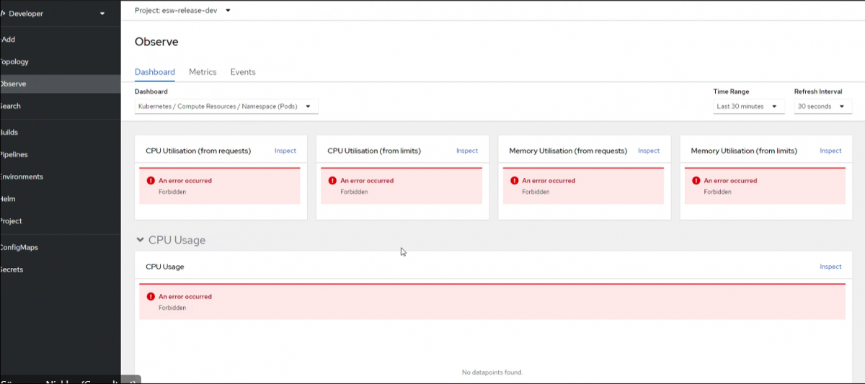Navigate to Helm in the sidebar
This screenshot has width=865, height=384.
tap(9, 199)
